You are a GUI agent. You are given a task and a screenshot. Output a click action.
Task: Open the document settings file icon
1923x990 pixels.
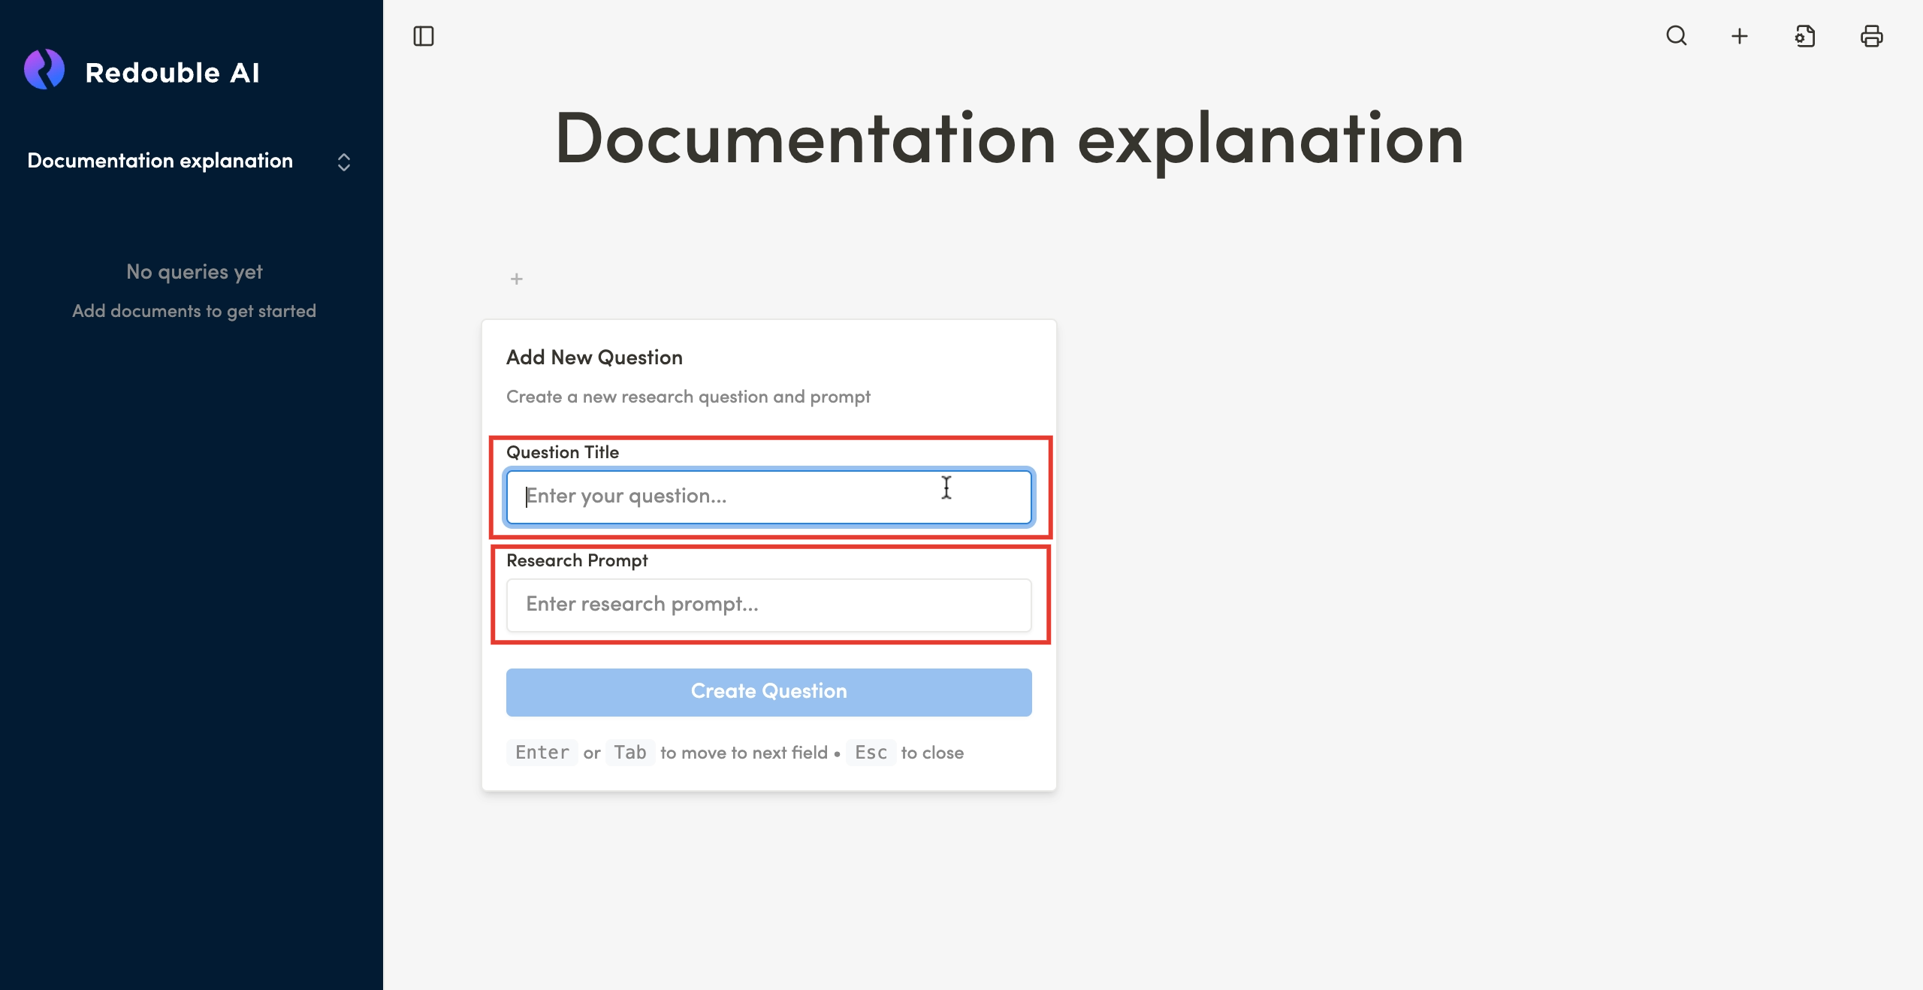pos(1805,36)
